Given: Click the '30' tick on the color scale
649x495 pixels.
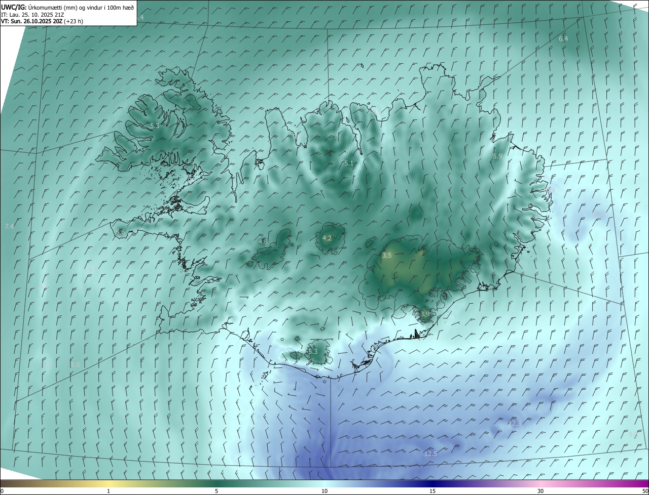Looking at the screenshot, I should 540,491.
